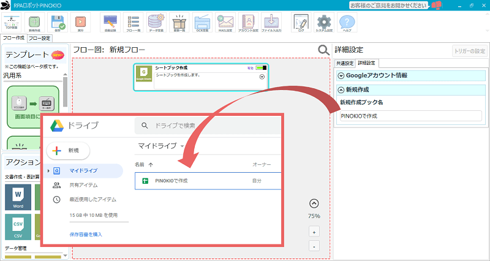Select the Word action icon
Screen dimensions: 490x261
coord(18,197)
